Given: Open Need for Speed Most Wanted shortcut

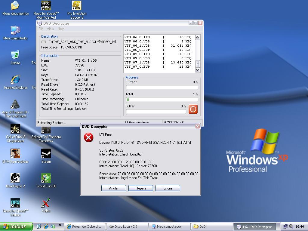Looking at the screenshot, I should click(46, 10).
